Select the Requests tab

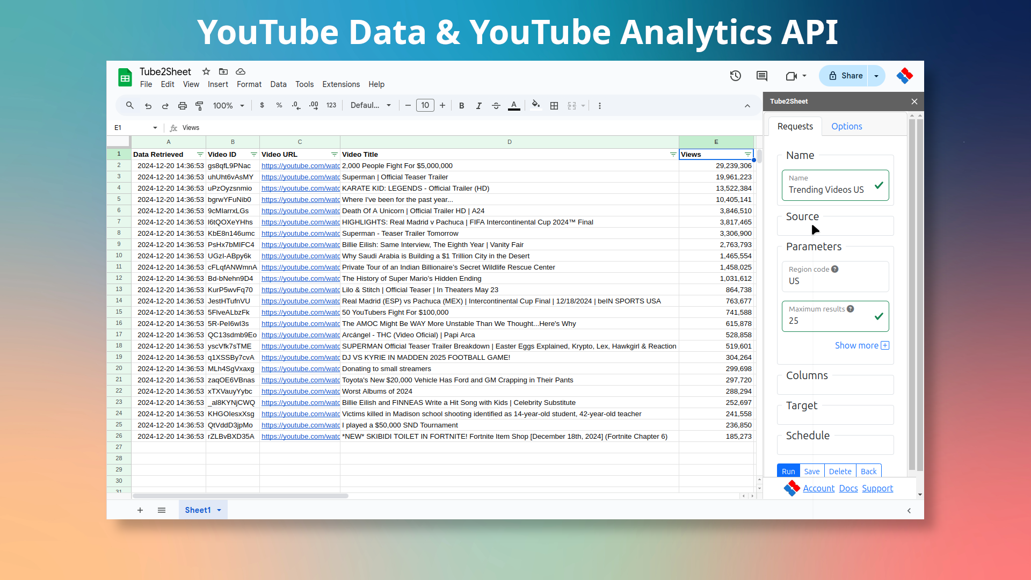795,126
